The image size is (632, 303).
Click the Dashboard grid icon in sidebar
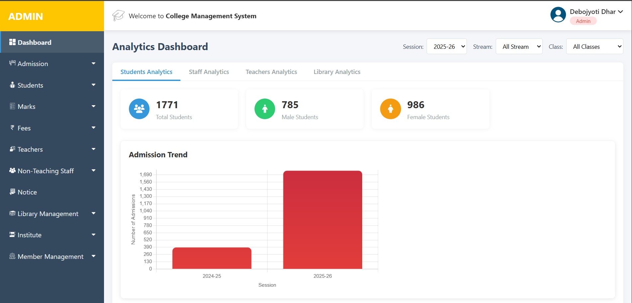pos(12,42)
